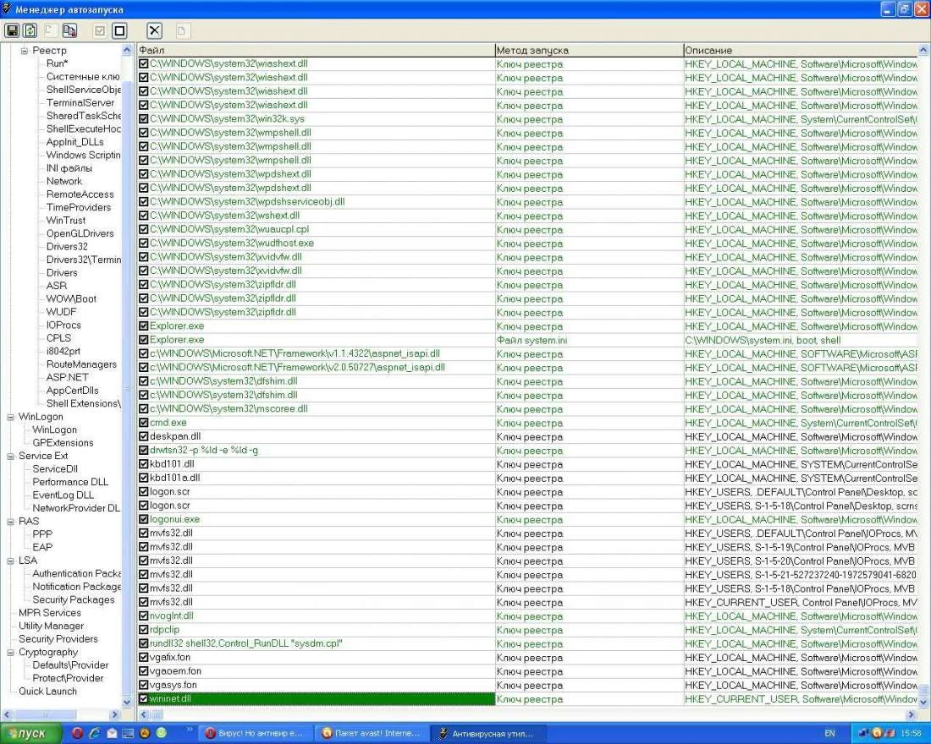Viewport: 931px width, 744px height.
Task: Click the EN language indicator
Action: [x=829, y=733]
